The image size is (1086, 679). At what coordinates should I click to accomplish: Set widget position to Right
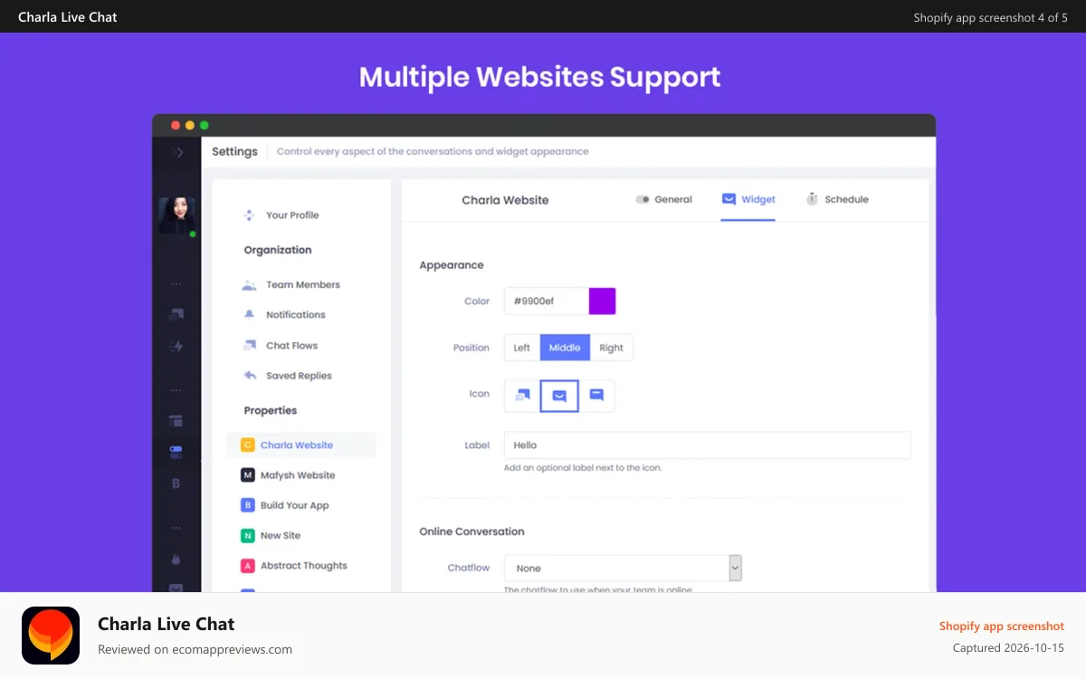[x=611, y=348]
